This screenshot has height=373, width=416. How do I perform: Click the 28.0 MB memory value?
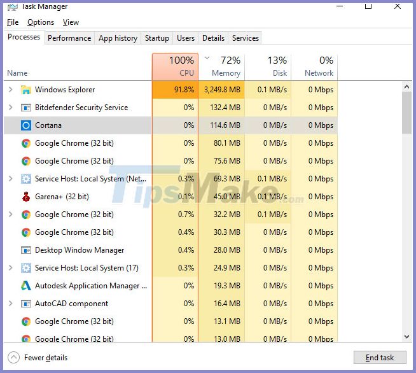pyautogui.click(x=227, y=250)
